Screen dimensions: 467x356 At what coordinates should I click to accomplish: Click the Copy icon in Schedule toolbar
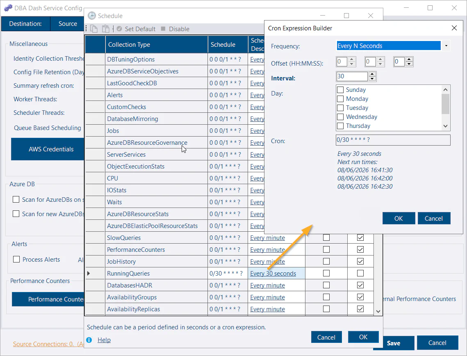tap(94, 29)
